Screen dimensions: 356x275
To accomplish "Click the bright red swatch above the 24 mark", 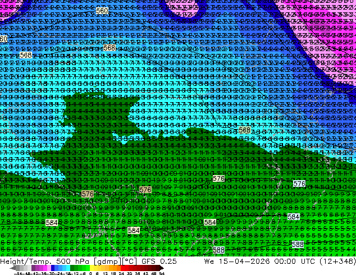I will coord(122,268).
